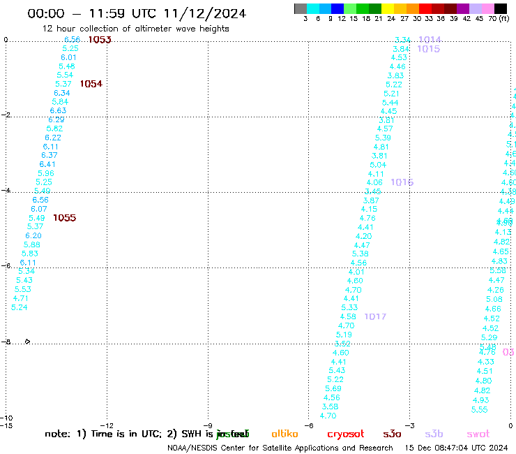Image resolution: width=516 pixels, height=454 pixels.
Task: Select the value 5.24 ending the left track
Action: (19, 307)
